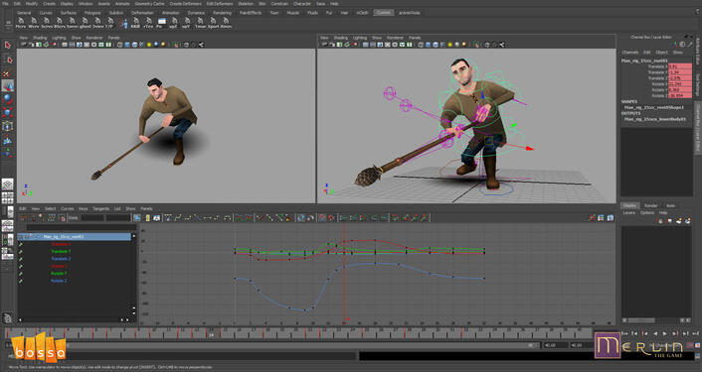Open Panels menu of left viewport
Viewport: 702px width, 372px height.
(x=113, y=38)
